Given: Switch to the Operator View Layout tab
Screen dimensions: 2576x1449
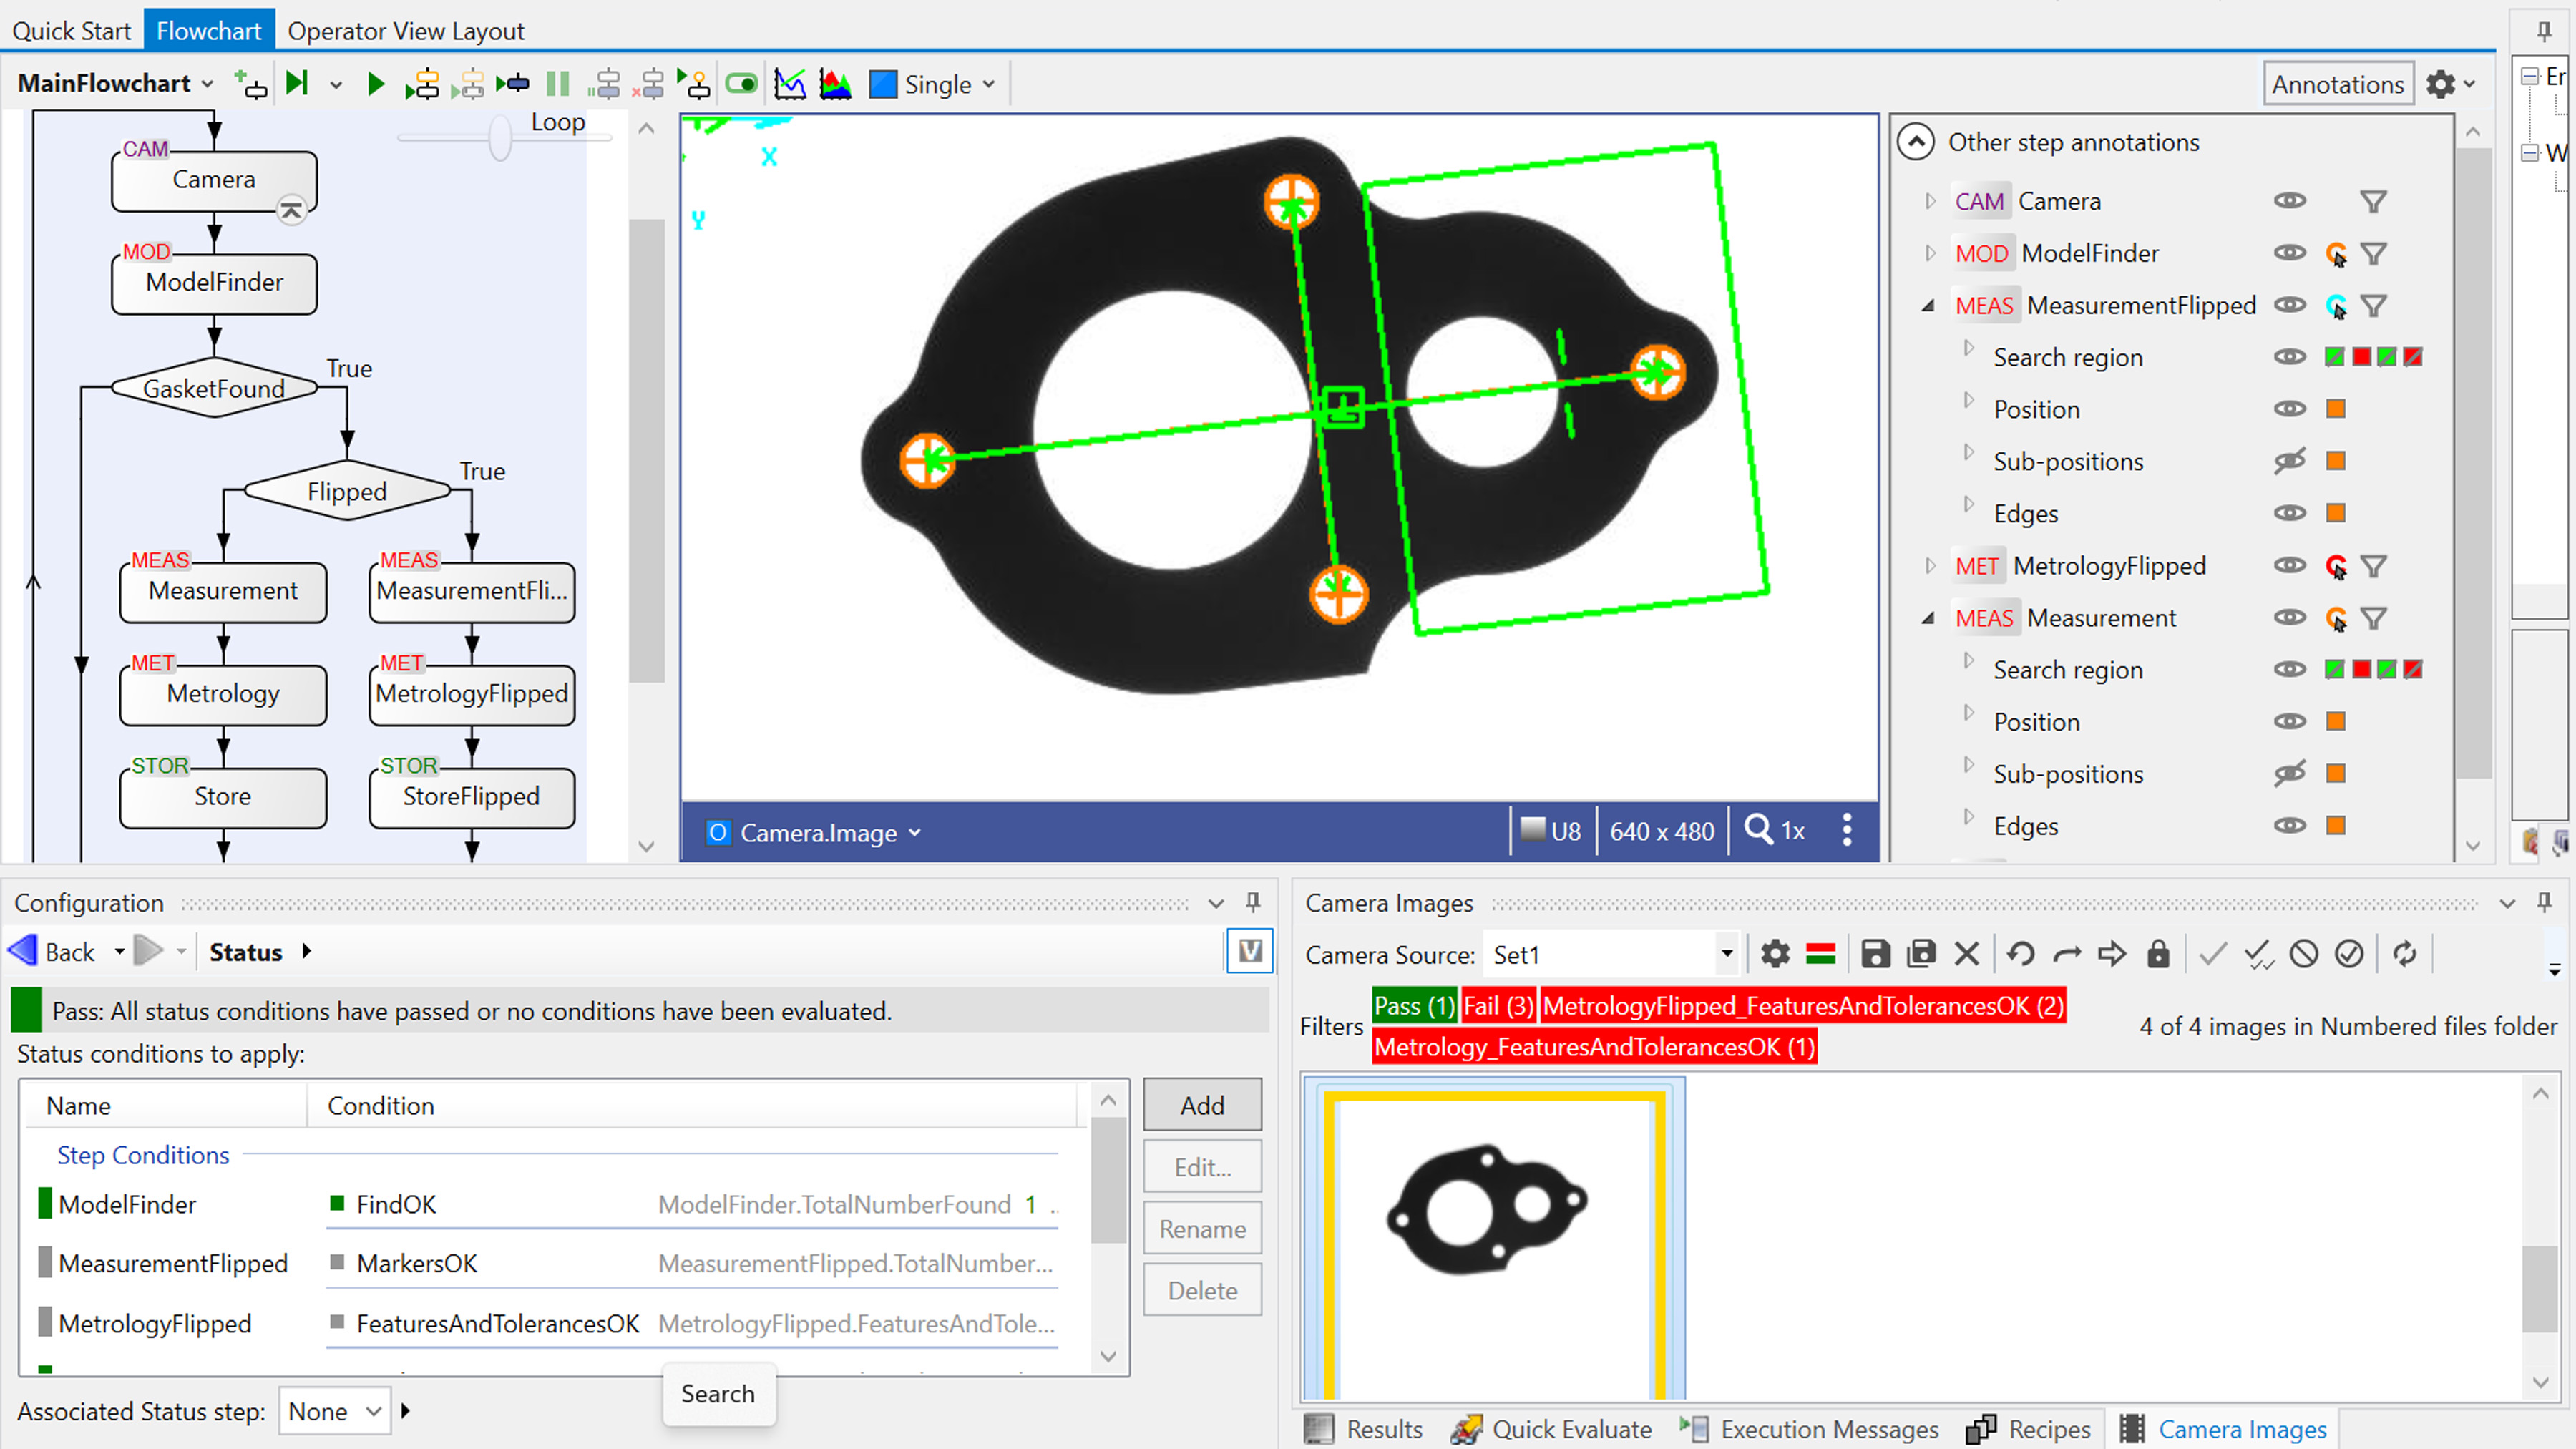Looking at the screenshot, I should (x=405, y=30).
